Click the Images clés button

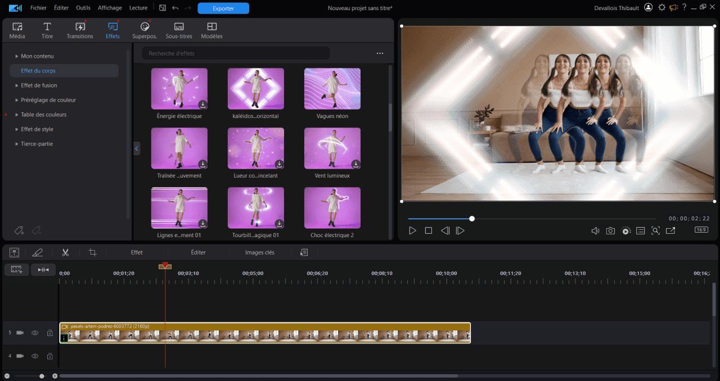pos(260,252)
